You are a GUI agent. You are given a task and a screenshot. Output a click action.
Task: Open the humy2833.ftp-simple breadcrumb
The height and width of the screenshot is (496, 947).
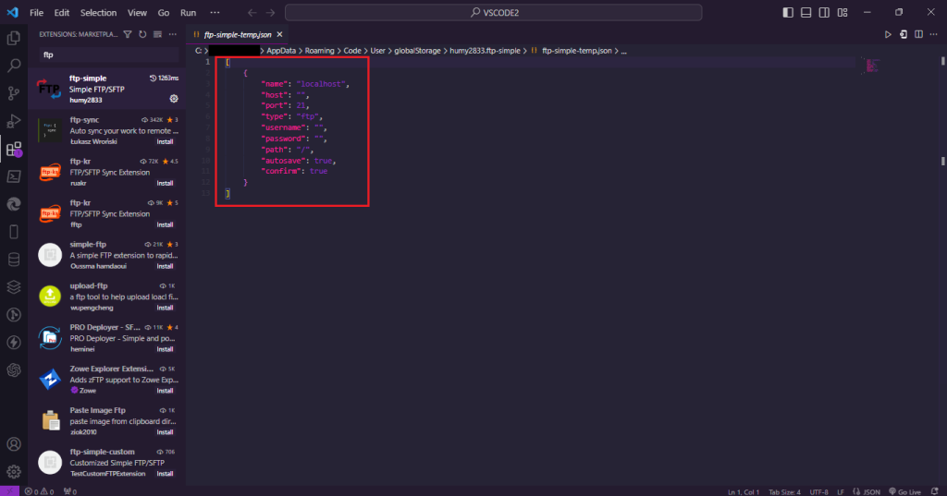point(485,51)
